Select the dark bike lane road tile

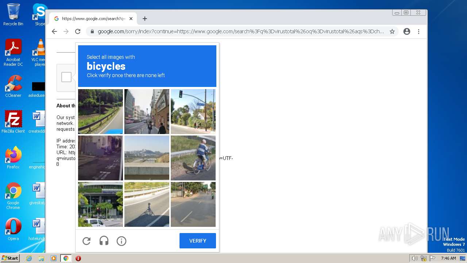[x=100, y=158]
